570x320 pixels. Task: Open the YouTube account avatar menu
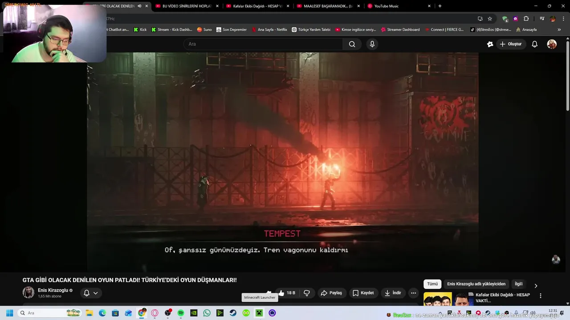click(x=552, y=44)
